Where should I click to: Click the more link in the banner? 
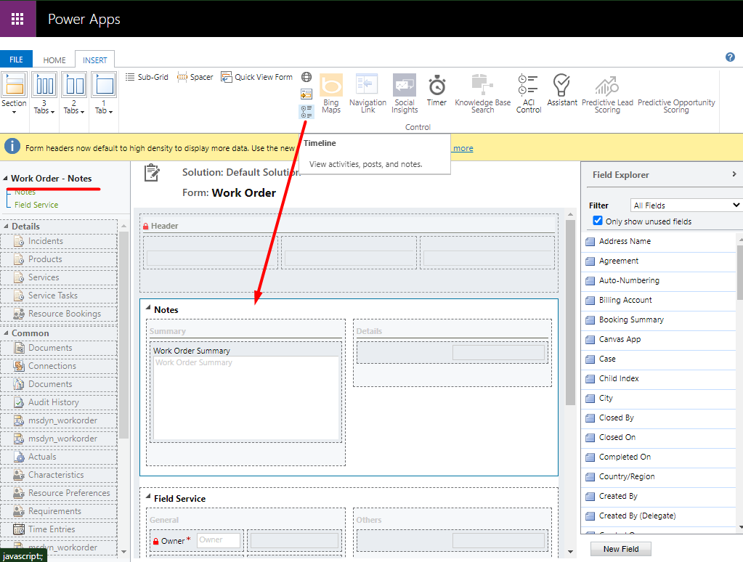coord(463,148)
